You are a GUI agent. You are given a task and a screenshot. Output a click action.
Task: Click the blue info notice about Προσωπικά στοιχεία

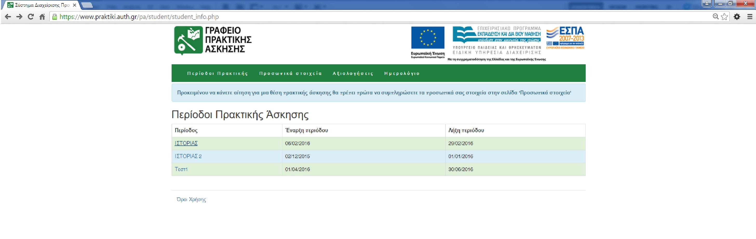[379, 93]
